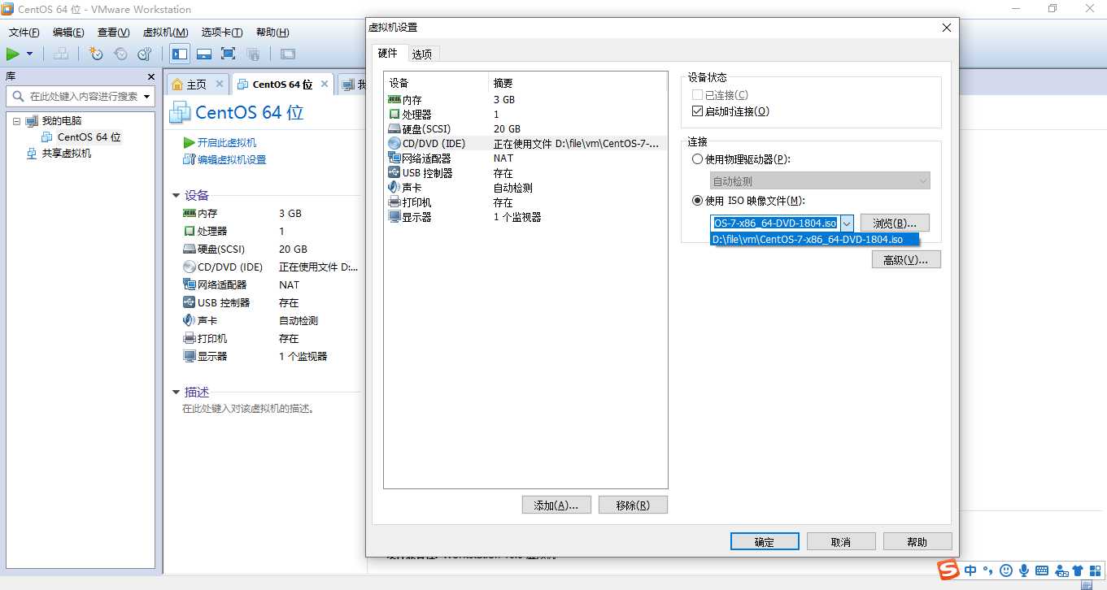Select the 声卡 row in the settings dialog
Image resolution: width=1107 pixels, height=590 pixels.
tap(525, 188)
